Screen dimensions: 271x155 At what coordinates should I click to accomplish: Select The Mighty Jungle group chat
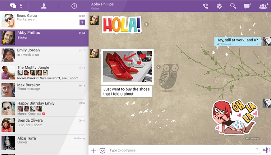coord(44,73)
